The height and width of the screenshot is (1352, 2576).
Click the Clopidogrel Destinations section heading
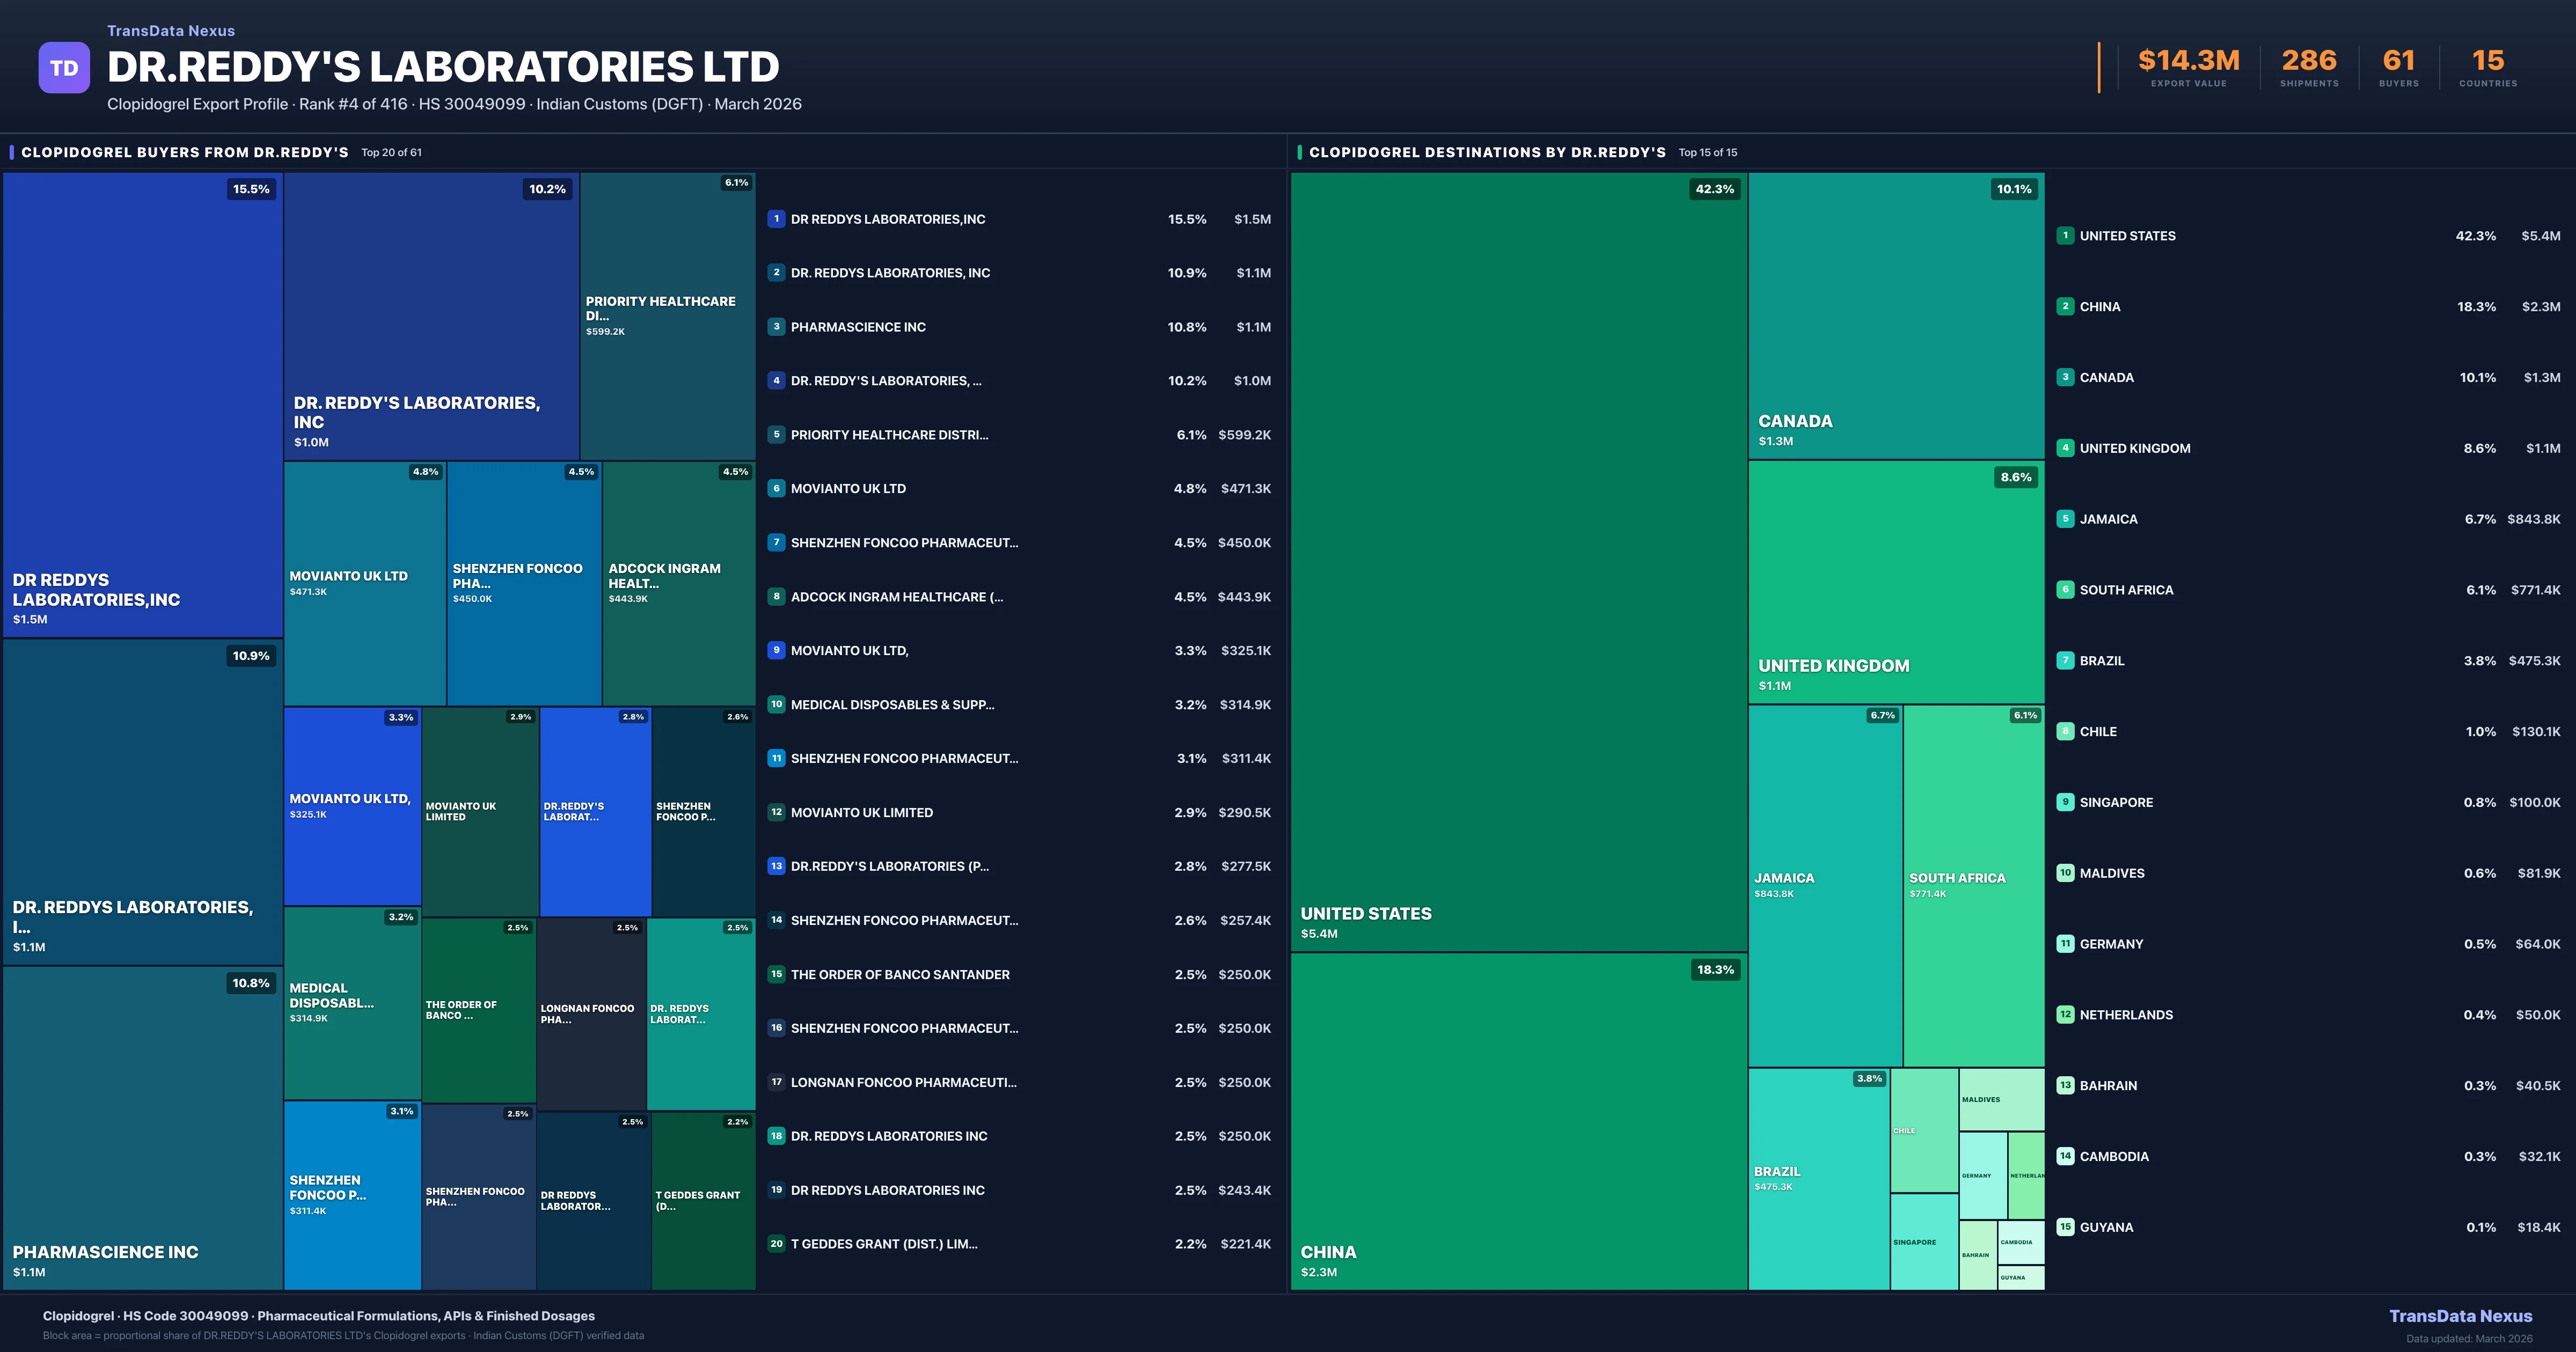point(1487,153)
